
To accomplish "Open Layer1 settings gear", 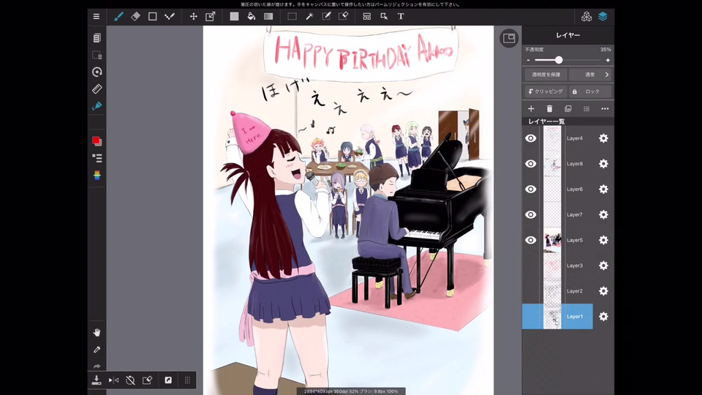I will (603, 317).
